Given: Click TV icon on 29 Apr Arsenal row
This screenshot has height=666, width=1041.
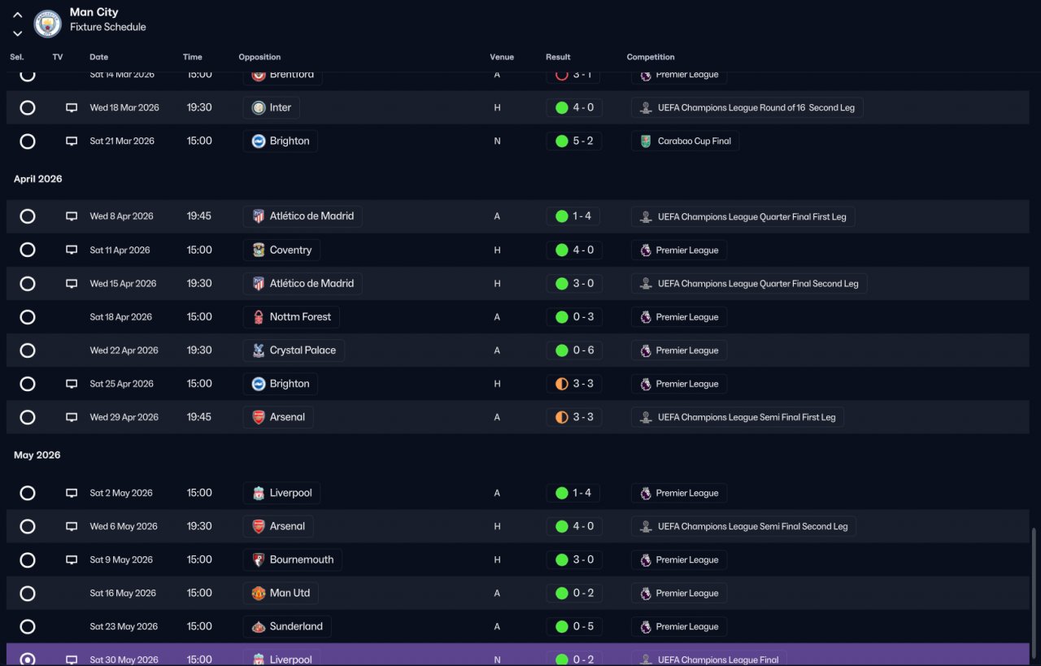Looking at the screenshot, I should 72,417.
